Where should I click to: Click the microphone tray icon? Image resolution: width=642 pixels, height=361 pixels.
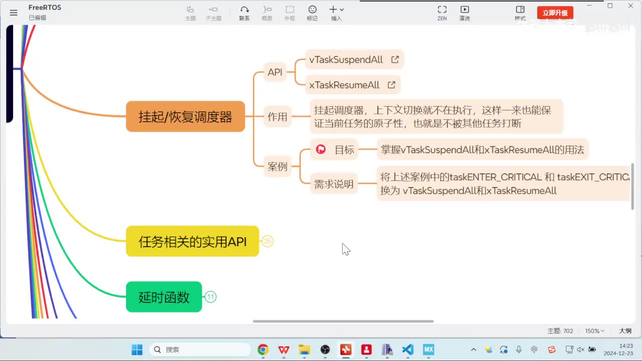pos(519,349)
